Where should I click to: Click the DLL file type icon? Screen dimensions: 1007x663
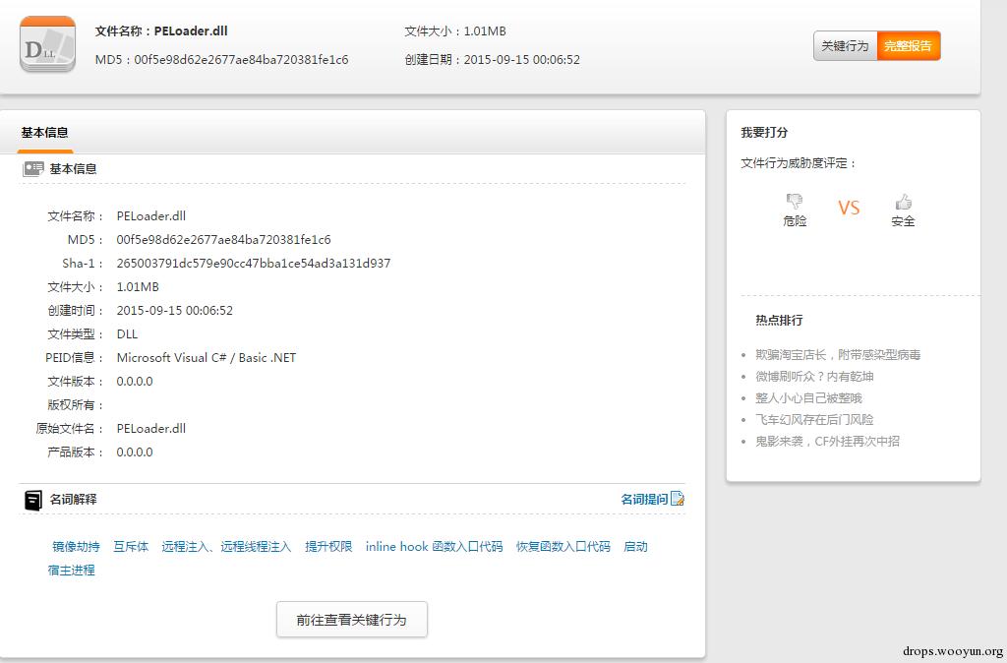(47, 44)
